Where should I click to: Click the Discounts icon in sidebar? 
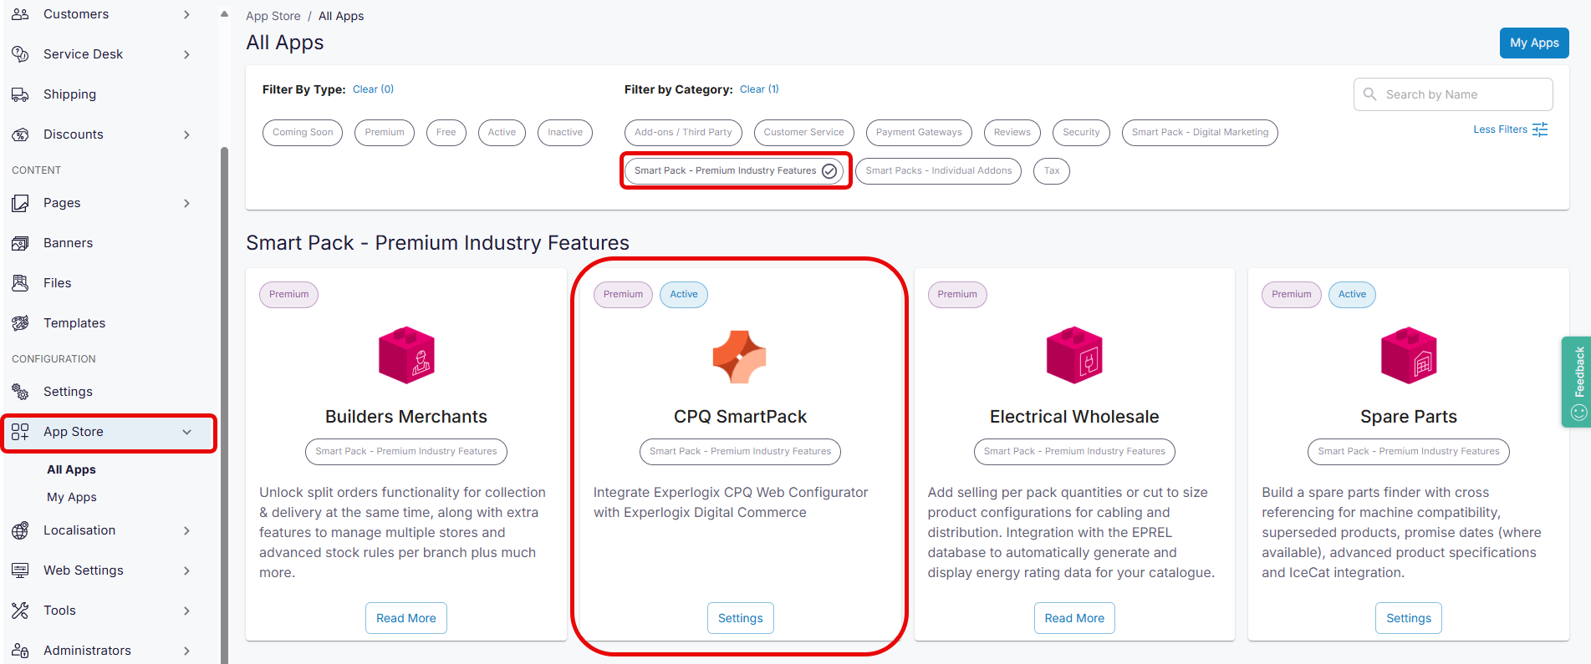[20, 134]
